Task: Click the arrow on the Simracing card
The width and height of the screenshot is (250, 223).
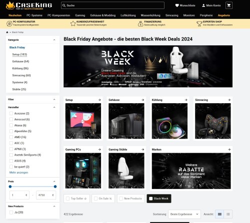Action: [229, 100]
